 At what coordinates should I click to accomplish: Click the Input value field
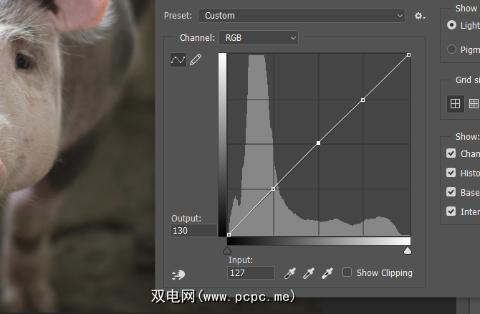point(251,272)
